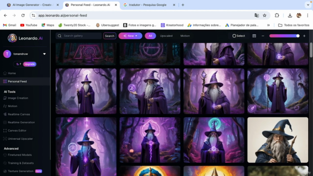Click the Training & Datasets icon

coord(5,163)
